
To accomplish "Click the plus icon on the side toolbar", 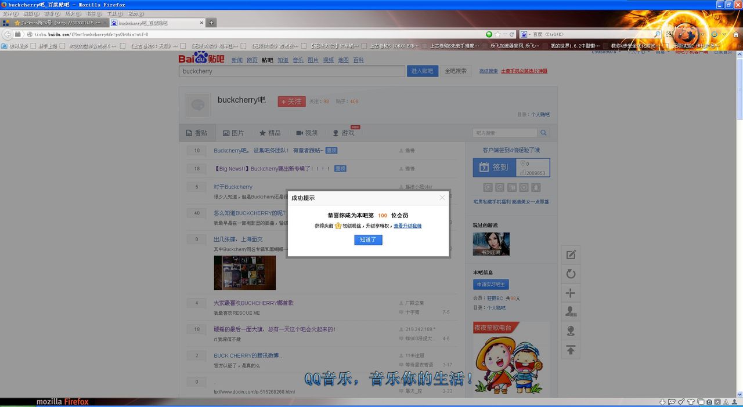I will click(571, 293).
